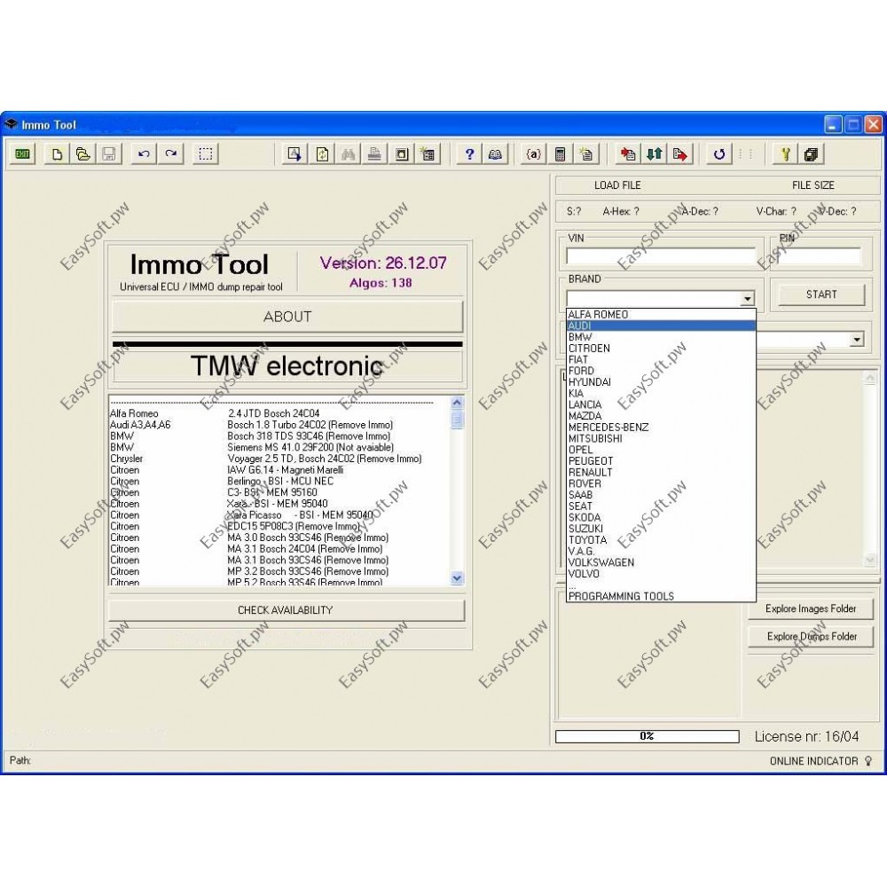Click the 0% progress bar
This screenshot has height=887, width=887.
point(648,736)
